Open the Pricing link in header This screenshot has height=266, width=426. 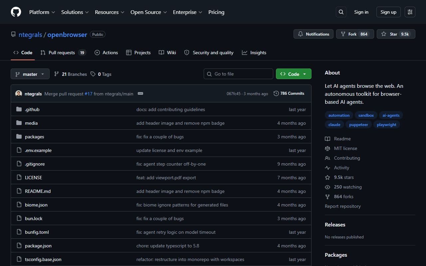click(x=216, y=12)
